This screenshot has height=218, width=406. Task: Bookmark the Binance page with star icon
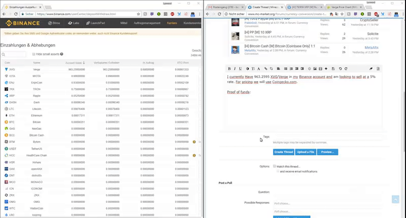pos(139,14)
